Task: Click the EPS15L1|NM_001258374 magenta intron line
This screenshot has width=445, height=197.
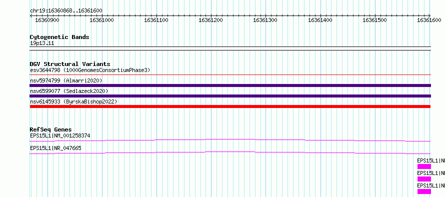Action: (x=230, y=140)
